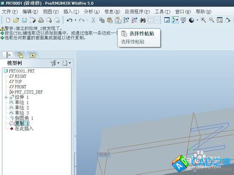Click the Regenerate model icon
Image resolution: width=234 pixels, height=175 pixels.
pos(126,20)
